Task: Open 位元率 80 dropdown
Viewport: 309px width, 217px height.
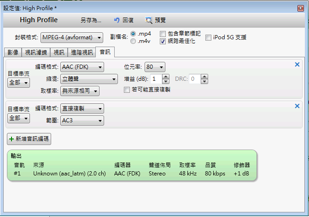Action: pyautogui.click(x=155, y=67)
